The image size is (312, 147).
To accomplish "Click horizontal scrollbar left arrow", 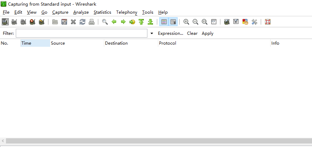I will 3,141.
